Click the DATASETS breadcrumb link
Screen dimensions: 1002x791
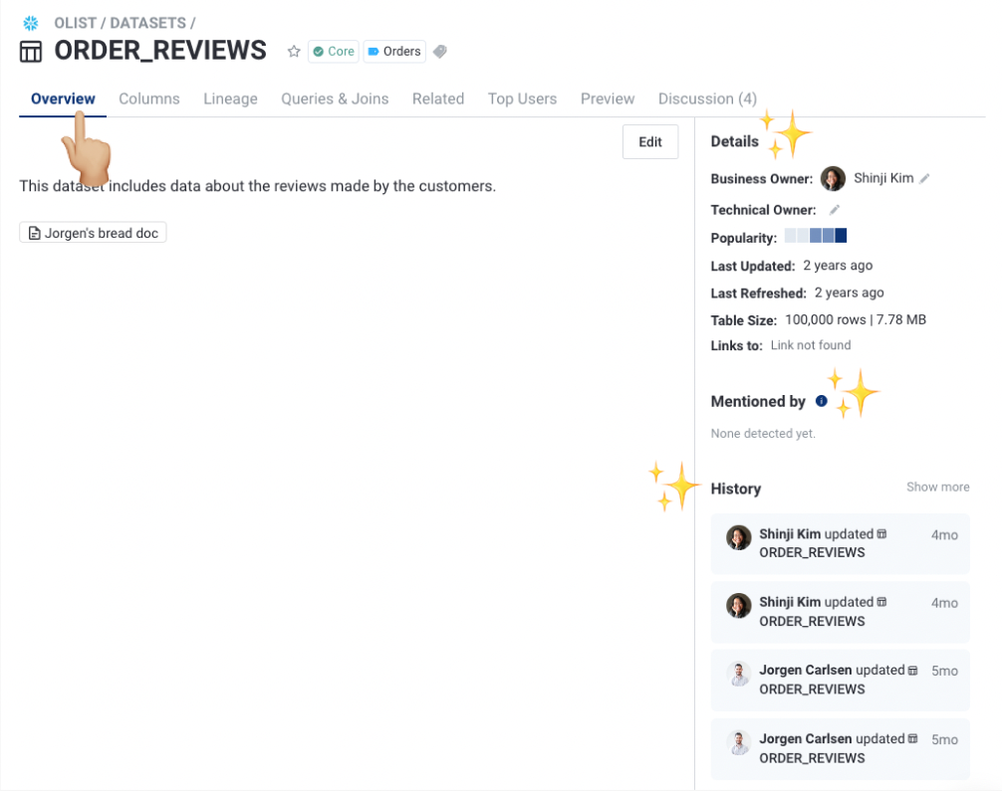[149, 23]
